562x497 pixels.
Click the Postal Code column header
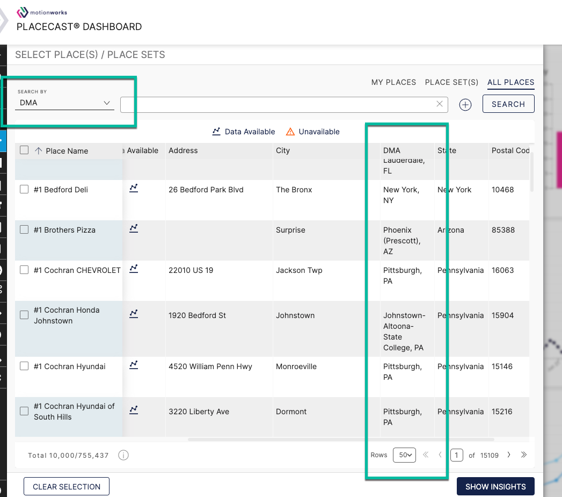click(510, 151)
